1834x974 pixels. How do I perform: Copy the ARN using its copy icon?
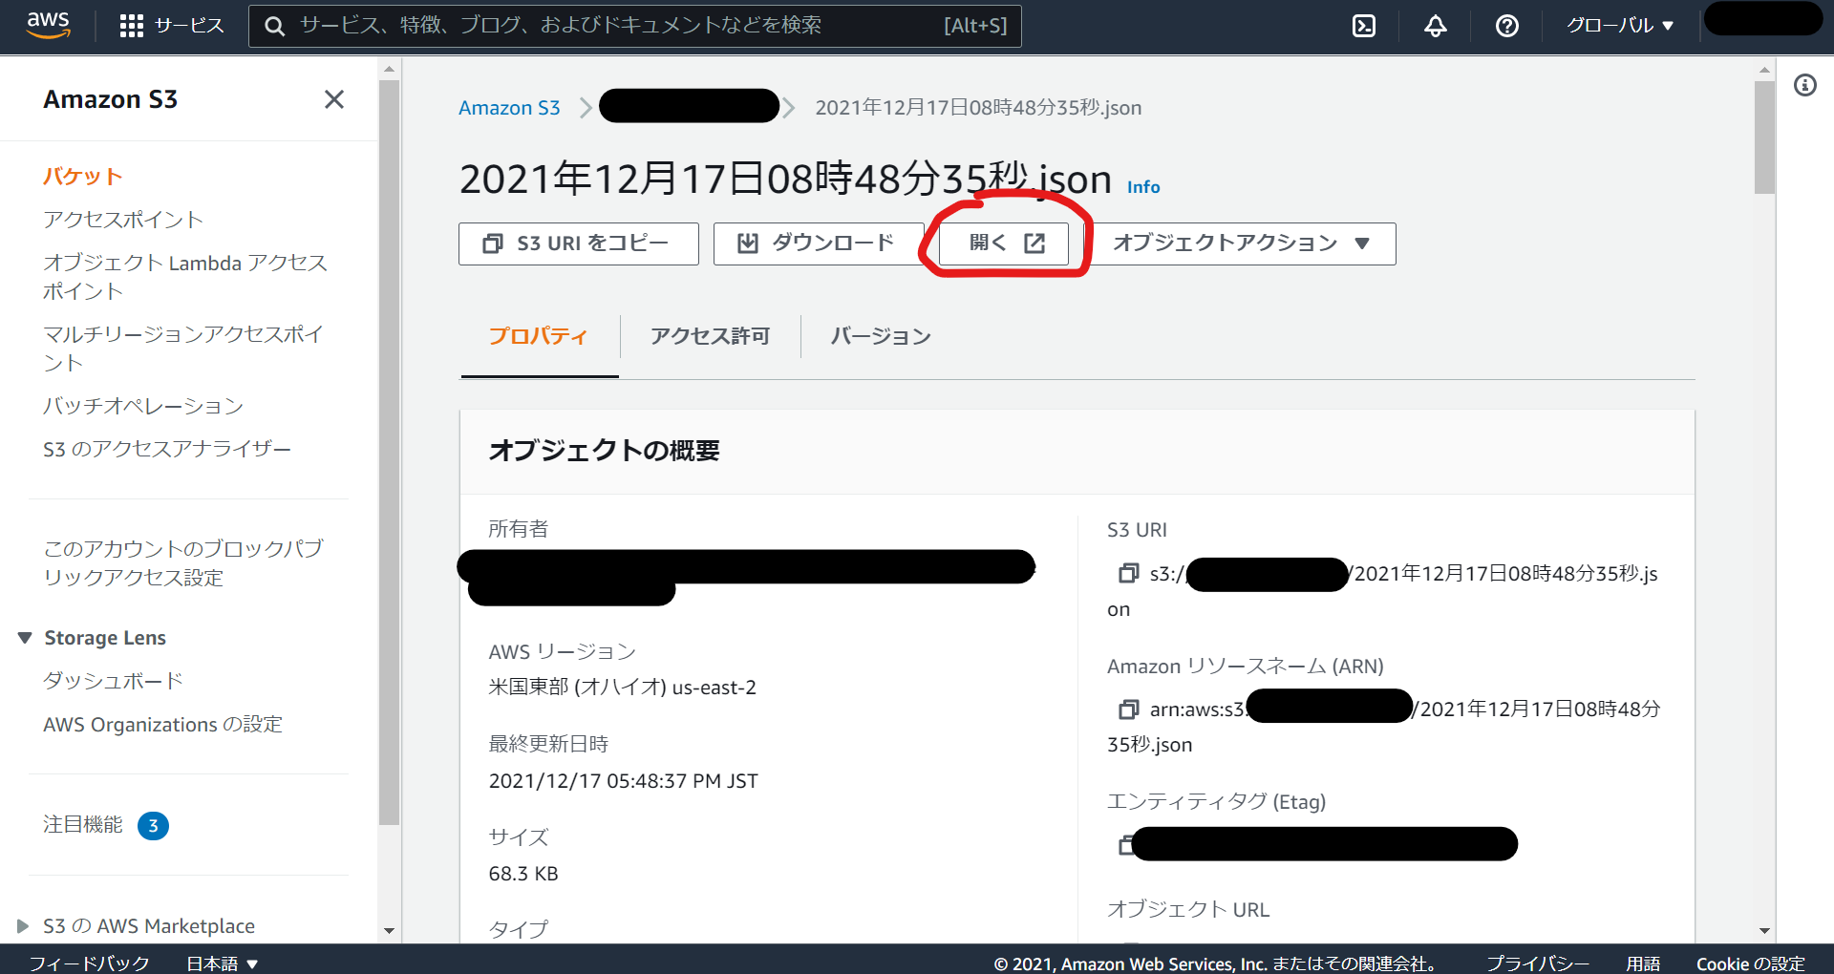tap(1128, 709)
